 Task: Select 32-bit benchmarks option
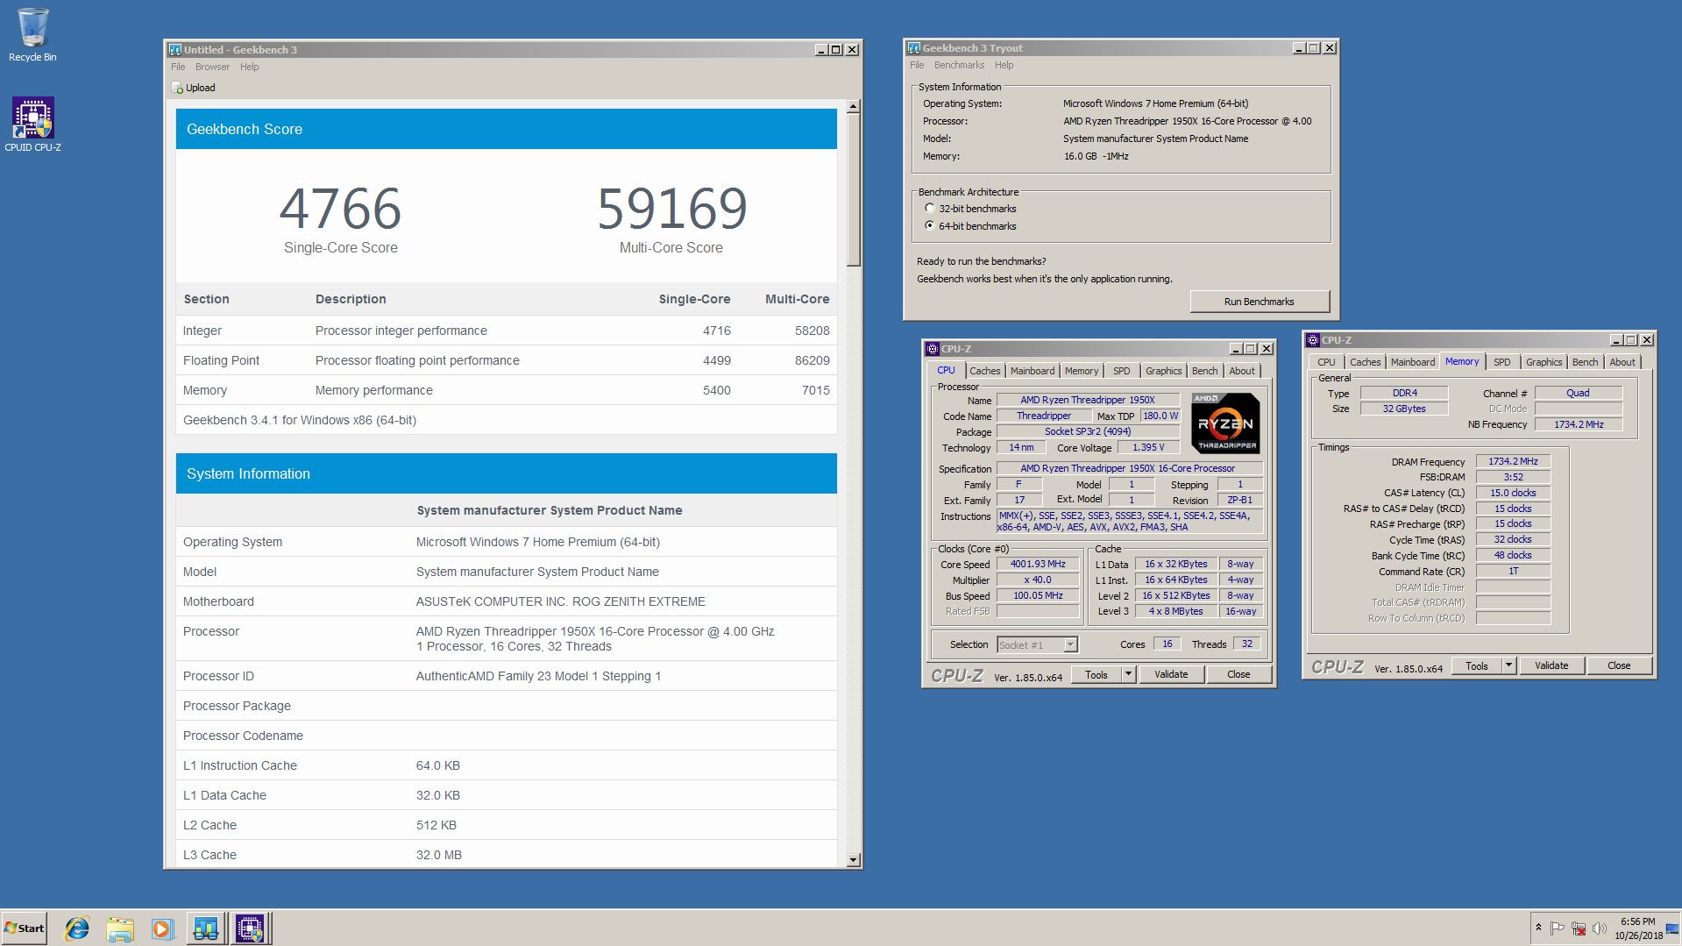pyautogui.click(x=930, y=209)
